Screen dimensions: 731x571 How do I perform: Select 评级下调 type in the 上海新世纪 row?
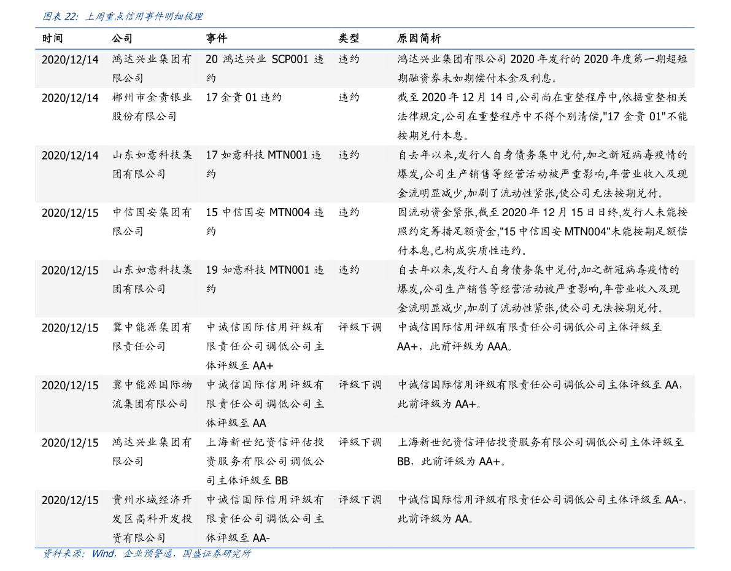[x=360, y=442]
